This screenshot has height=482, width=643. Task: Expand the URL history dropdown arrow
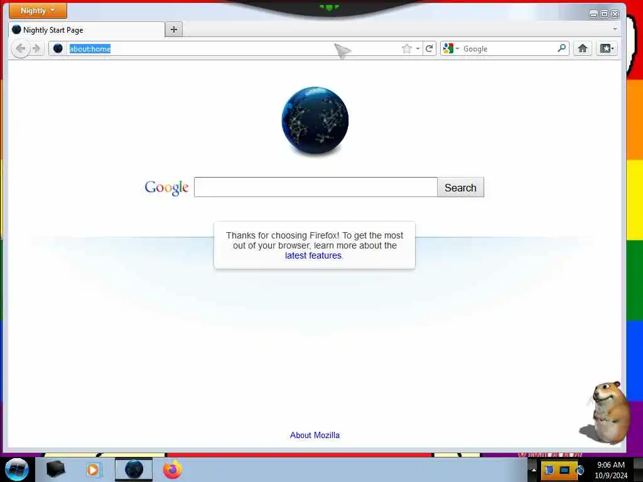point(418,49)
